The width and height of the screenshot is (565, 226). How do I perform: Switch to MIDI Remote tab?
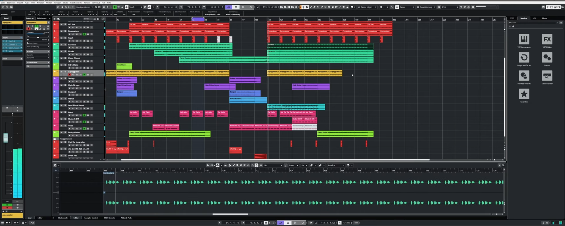click(109, 218)
